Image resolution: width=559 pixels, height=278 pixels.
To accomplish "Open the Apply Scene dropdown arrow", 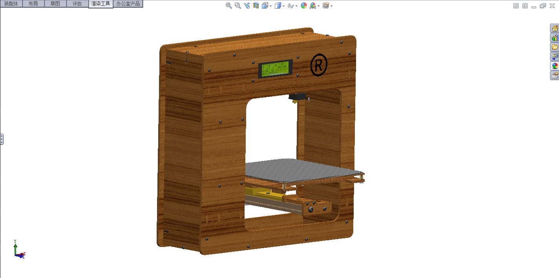I will [318, 5].
